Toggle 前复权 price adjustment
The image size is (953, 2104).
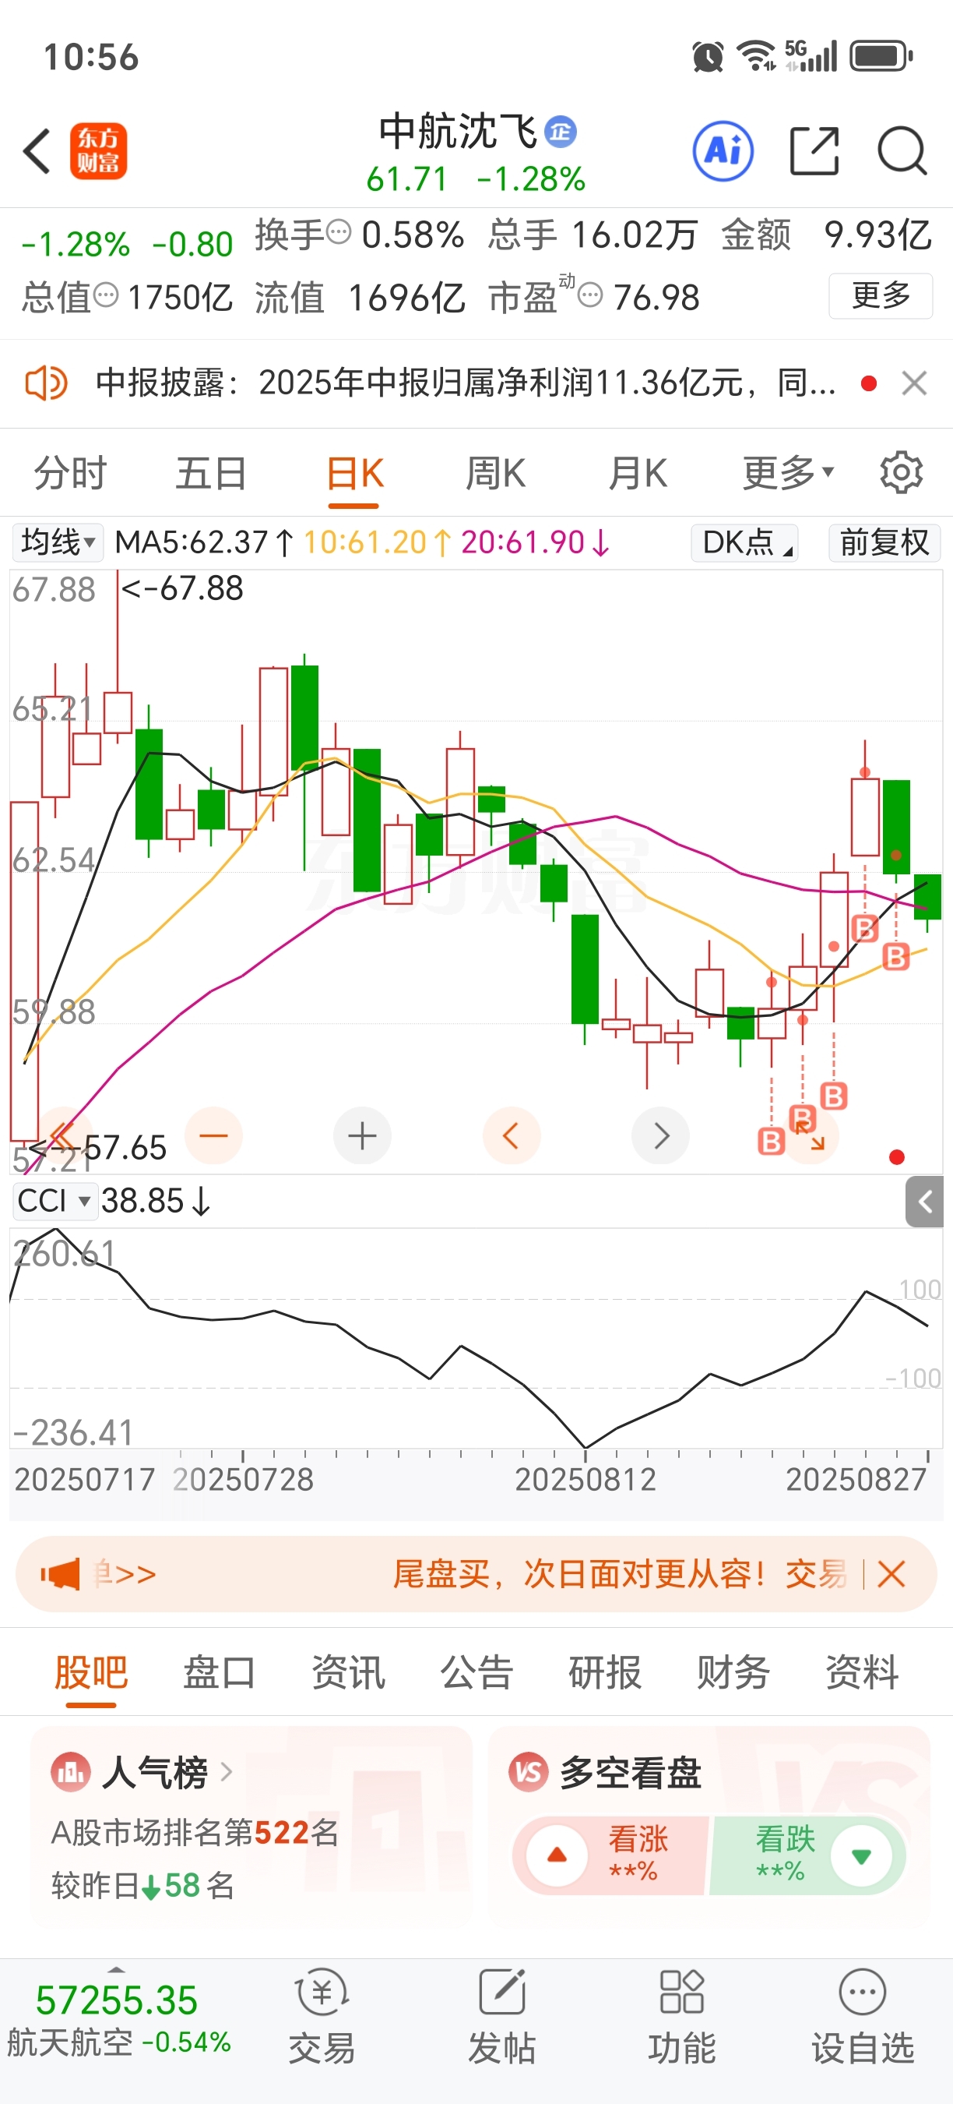(884, 542)
